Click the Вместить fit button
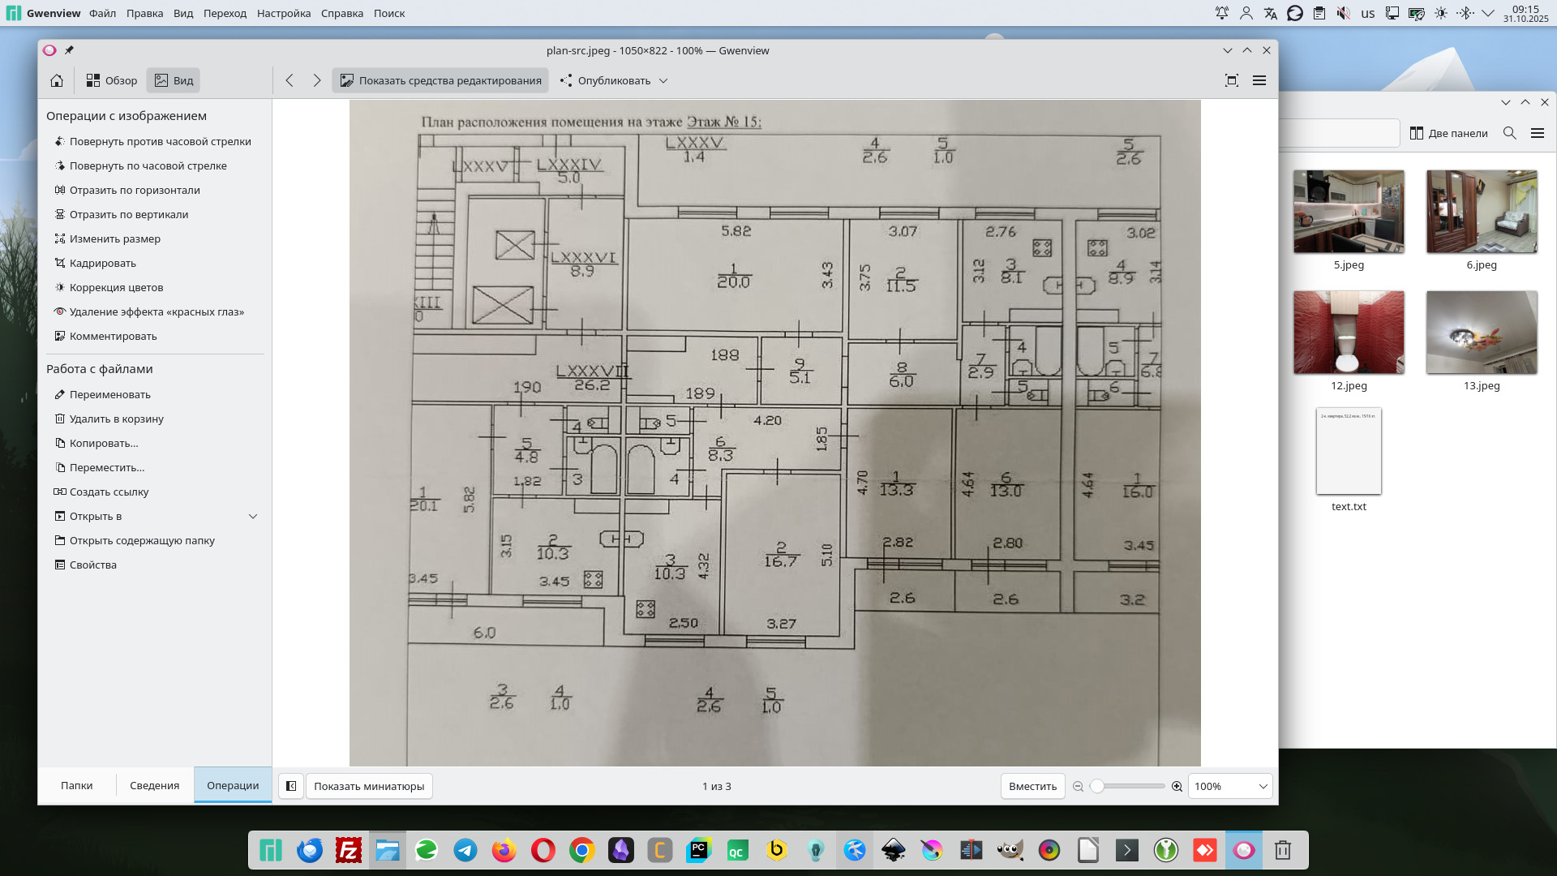The width and height of the screenshot is (1557, 876). (x=1032, y=786)
